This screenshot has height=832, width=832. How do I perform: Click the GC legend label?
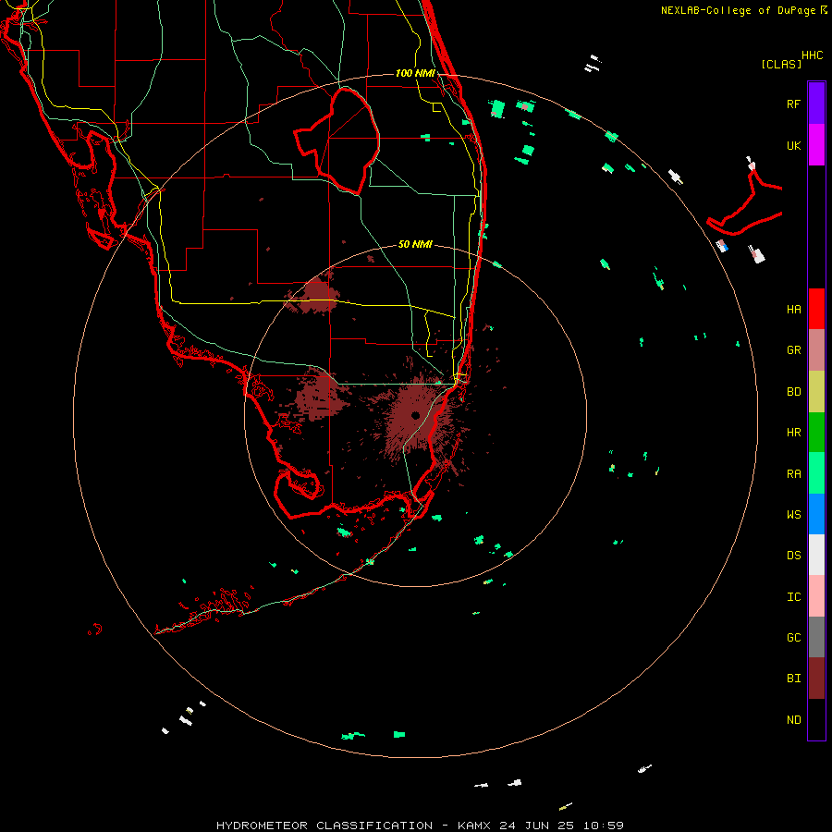click(x=793, y=638)
